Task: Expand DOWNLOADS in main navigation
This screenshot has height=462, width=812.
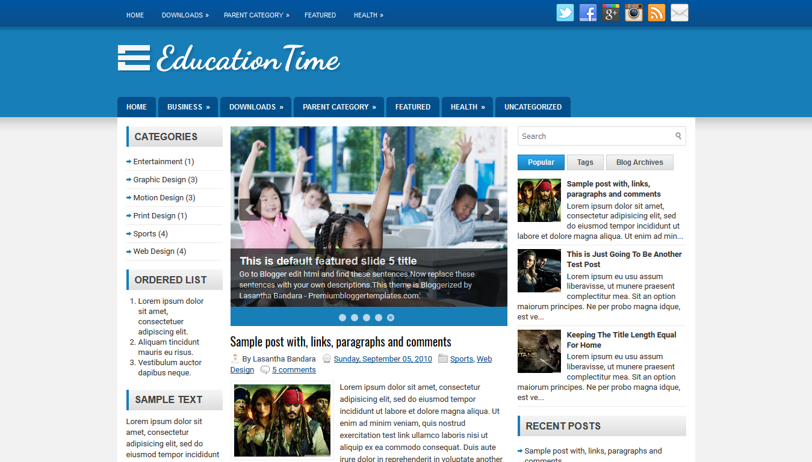Action: (256, 107)
